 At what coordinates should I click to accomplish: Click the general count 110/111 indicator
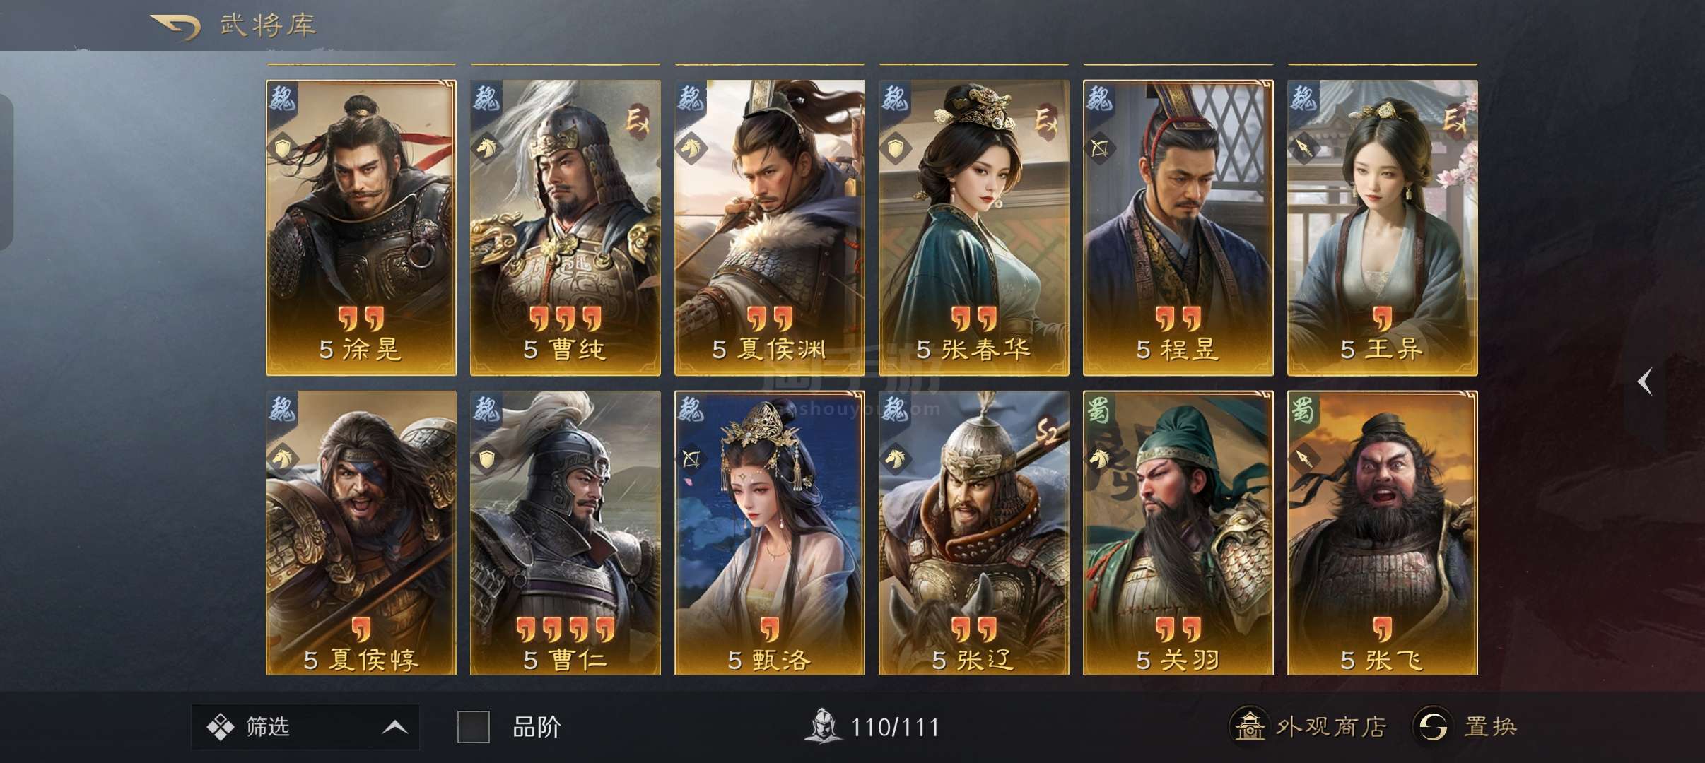coord(872,727)
